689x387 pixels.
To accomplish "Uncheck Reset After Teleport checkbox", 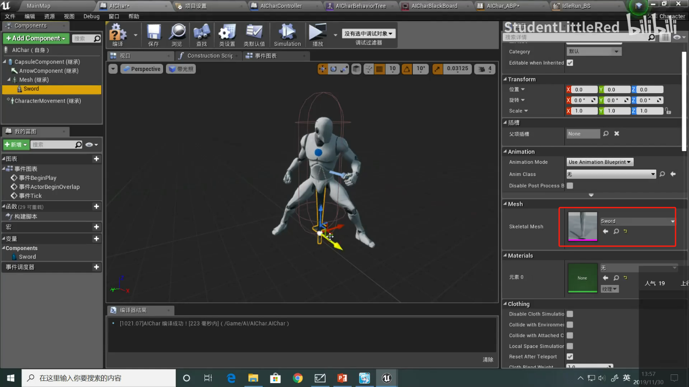I will (570, 357).
